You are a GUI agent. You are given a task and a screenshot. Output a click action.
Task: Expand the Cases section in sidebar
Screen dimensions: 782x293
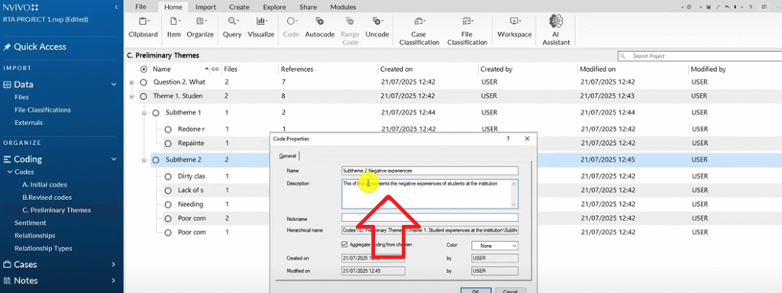click(x=114, y=265)
